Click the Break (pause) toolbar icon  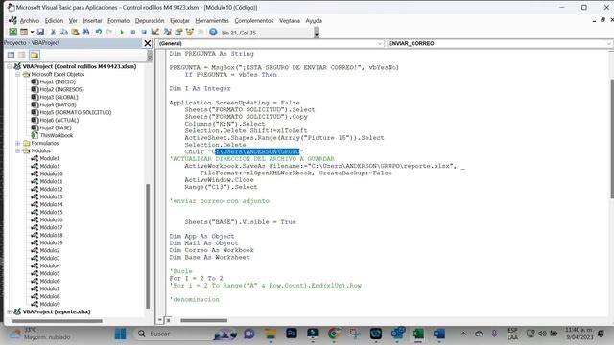pos(133,32)
